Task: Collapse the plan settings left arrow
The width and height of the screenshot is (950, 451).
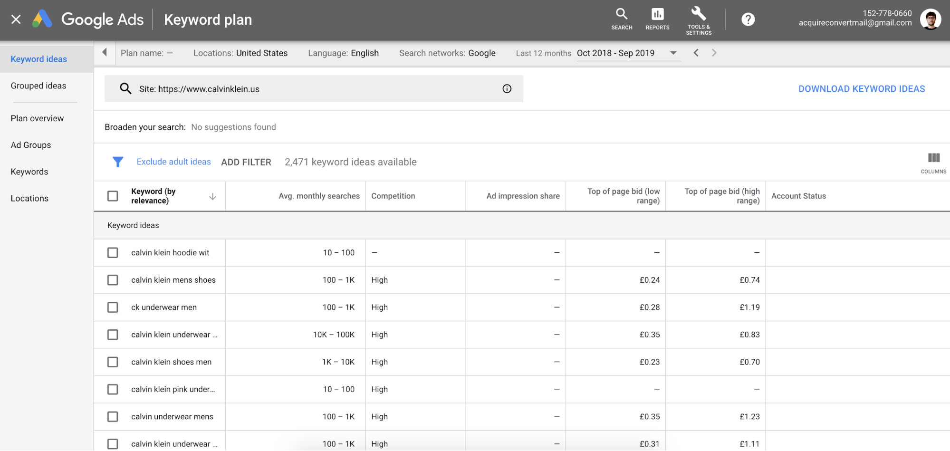Action: point(105,53)
